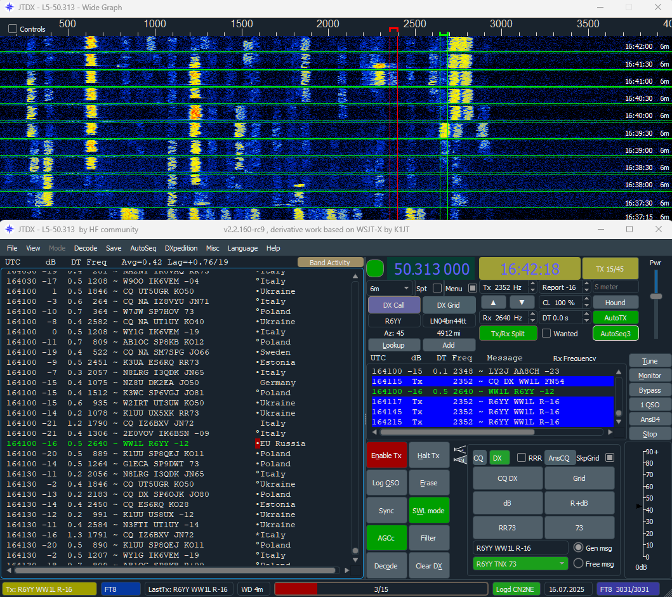Select the Gen msg radio button
Image resolution: width=672 pixels, height=597 pixels.
tap(578, 548)
